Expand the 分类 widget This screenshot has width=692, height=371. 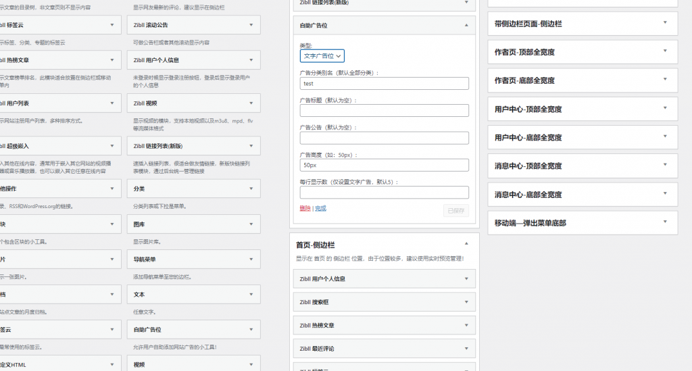click(251, 189)
